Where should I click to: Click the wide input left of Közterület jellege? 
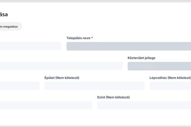(61, 66)
